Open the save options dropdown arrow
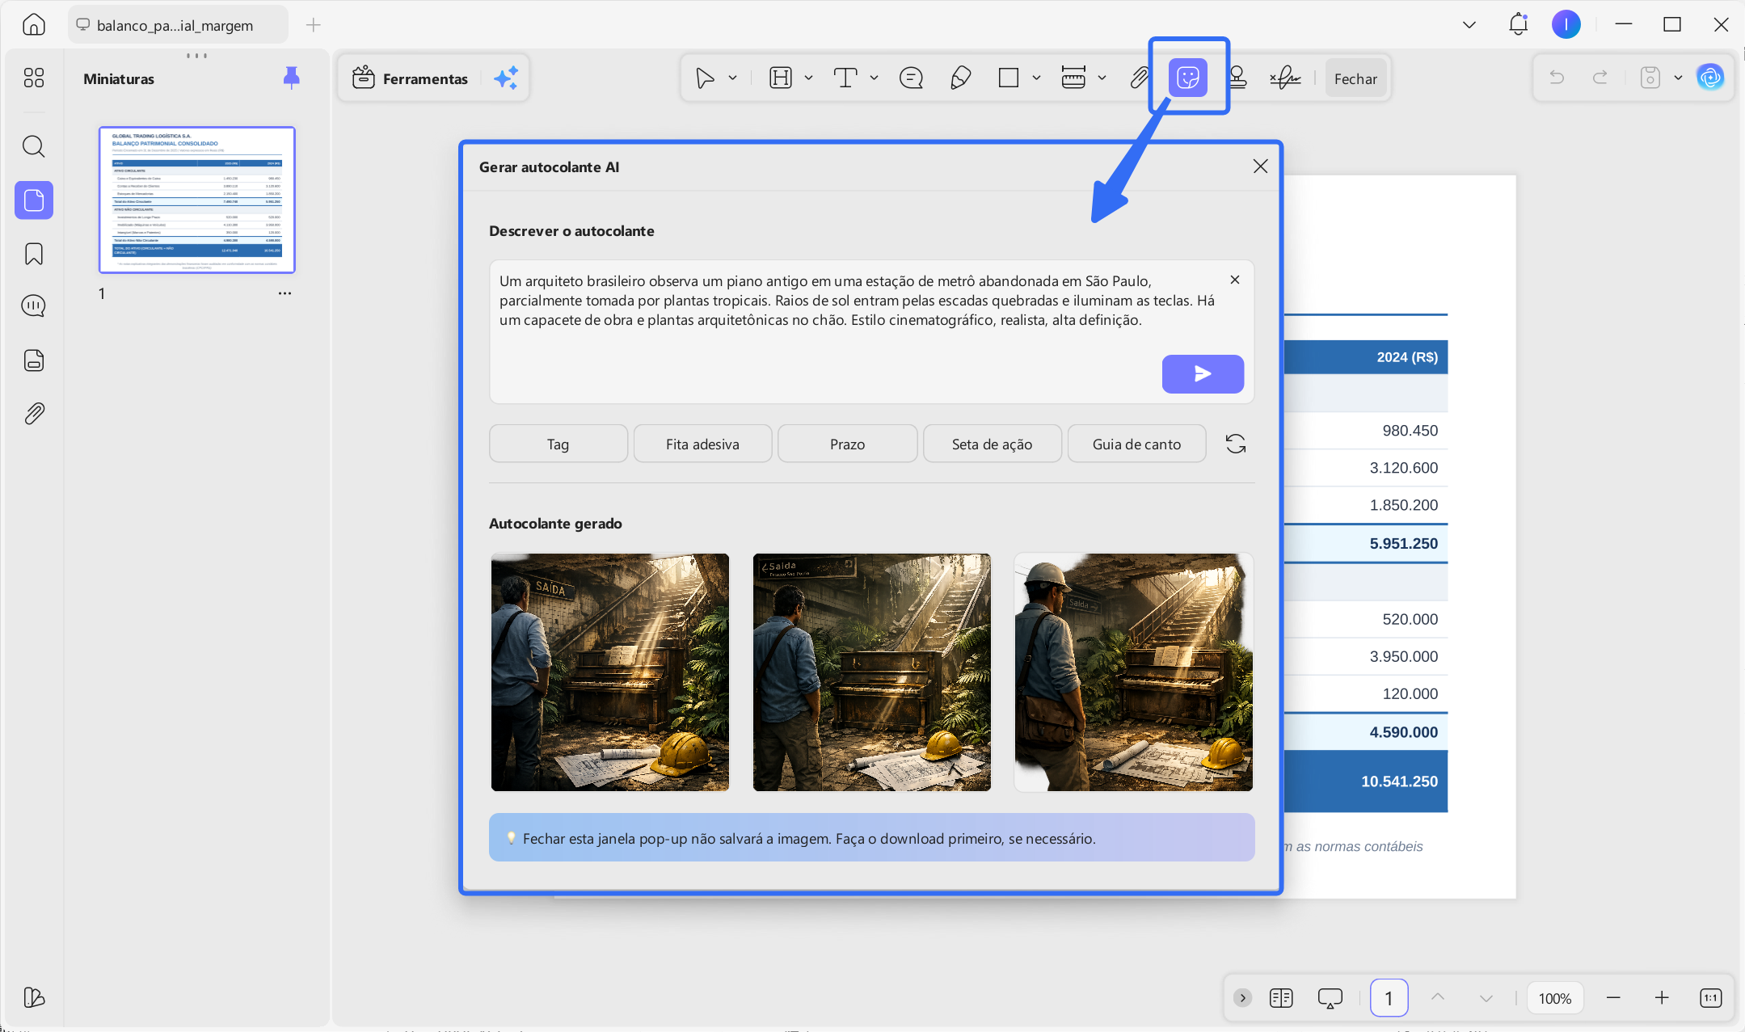The height and width of the screenshot is (1032, 1745). click(1678, 78)
